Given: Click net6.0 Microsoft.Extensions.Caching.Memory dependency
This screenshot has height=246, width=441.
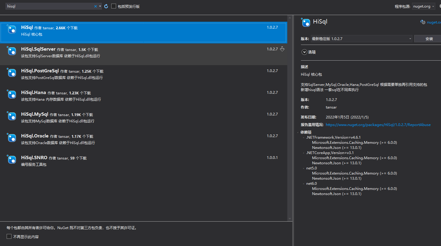Looking at the screenshot, I should pos(354,189).
